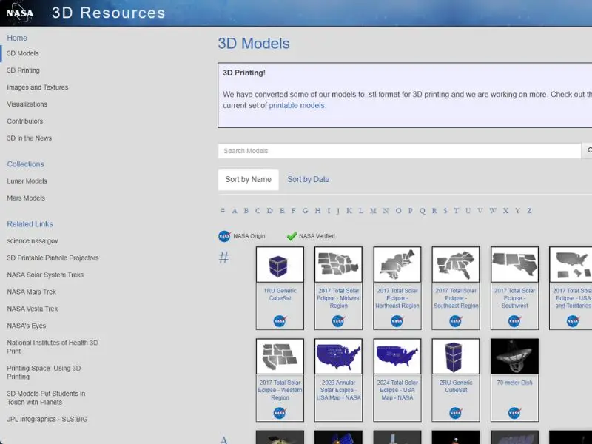The height and width of the screenshot is (444, 592).
Task: Jump to letter S in alphabet index
Action: [445, 211]
